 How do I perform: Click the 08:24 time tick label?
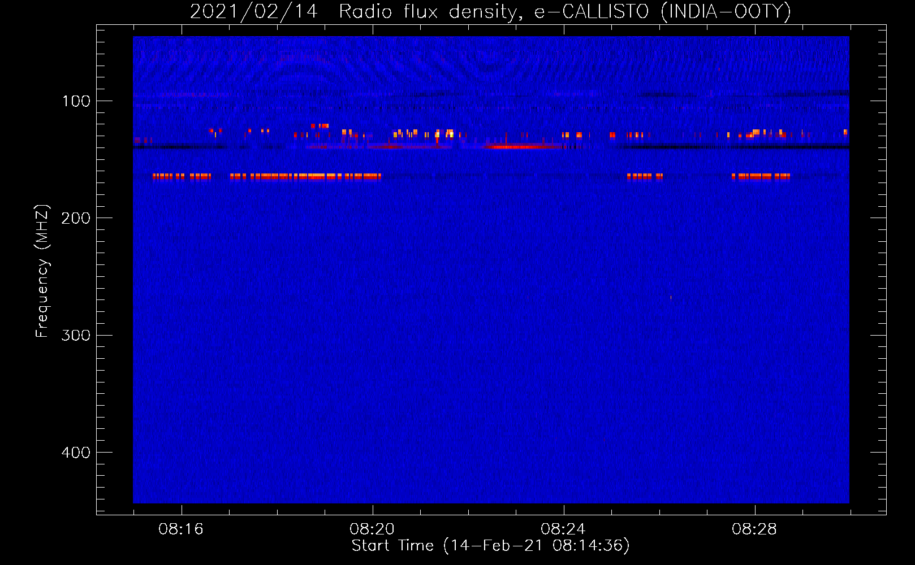pos(563,529)
